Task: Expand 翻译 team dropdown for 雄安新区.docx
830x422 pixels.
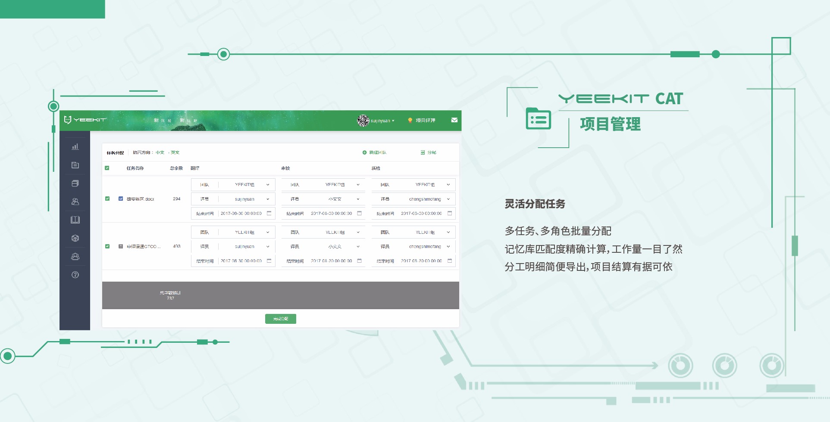Action: [233, 185]
